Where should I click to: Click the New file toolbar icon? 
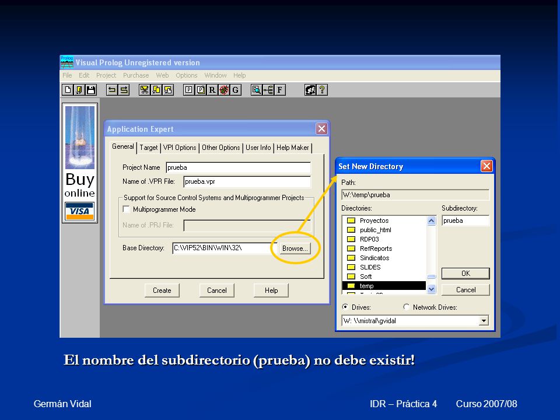68,90
